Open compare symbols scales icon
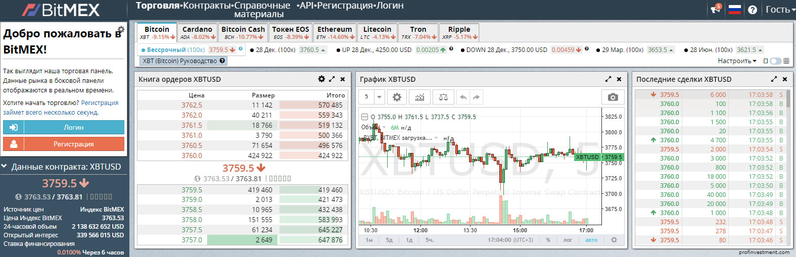796x257 pixels. pos(443,97)
